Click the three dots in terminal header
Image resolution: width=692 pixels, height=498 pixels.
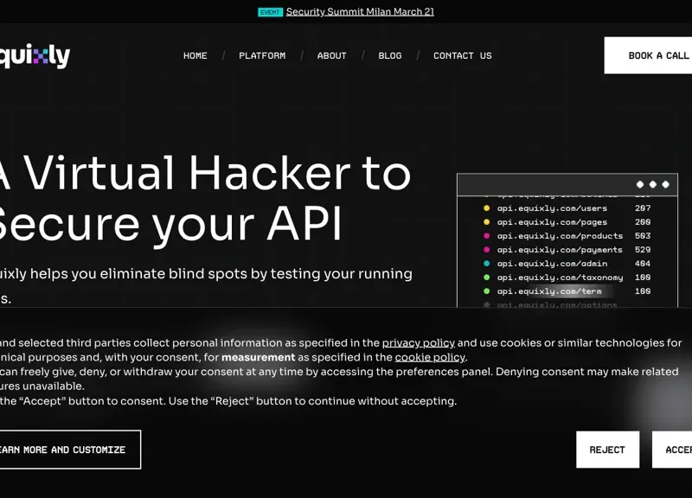[x=653, y=184]
